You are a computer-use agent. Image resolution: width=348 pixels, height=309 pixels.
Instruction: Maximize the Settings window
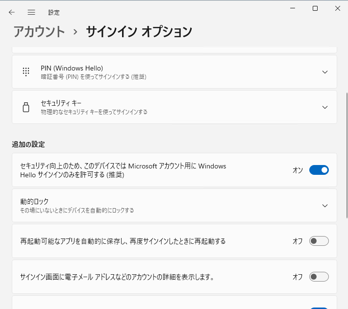(x=315, y=8)
